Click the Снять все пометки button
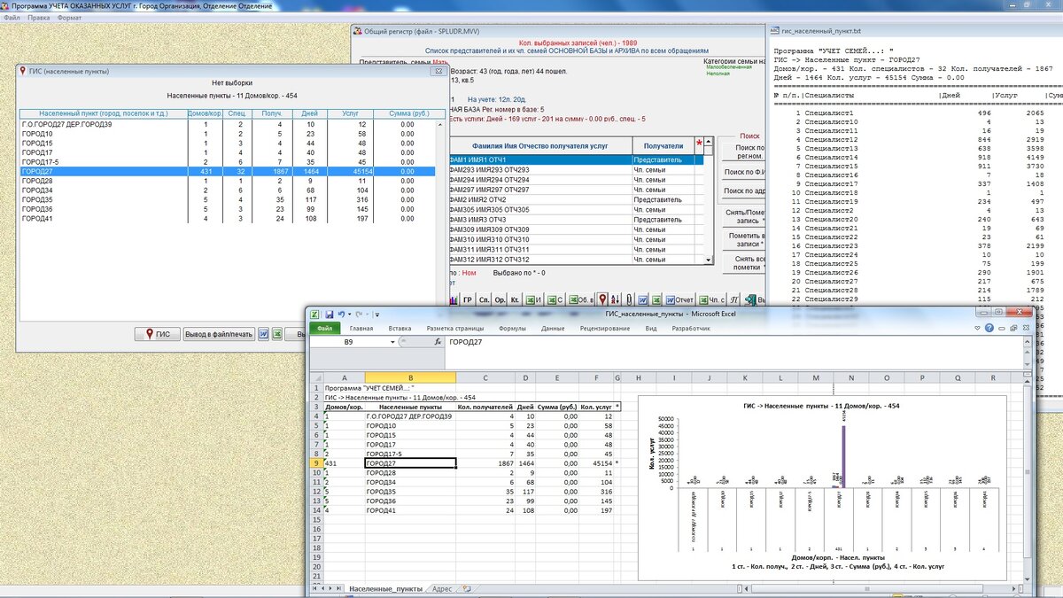The height and width of the screenshot is (598, 1063). 743,263
